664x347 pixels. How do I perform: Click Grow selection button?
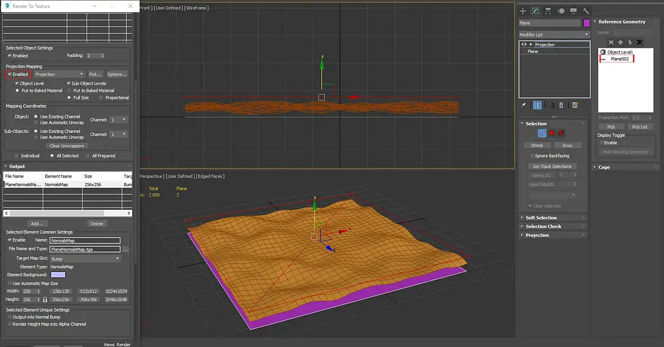click(x=567, y=146)
